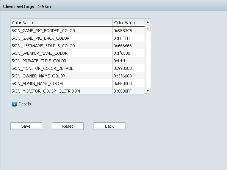Click the scroll up arrow of color list
227x170 pixels.
coord(148,22)
